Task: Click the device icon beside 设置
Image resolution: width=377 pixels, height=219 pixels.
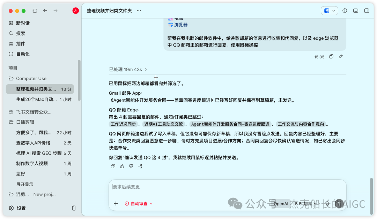Action: (x=74, y=208)
